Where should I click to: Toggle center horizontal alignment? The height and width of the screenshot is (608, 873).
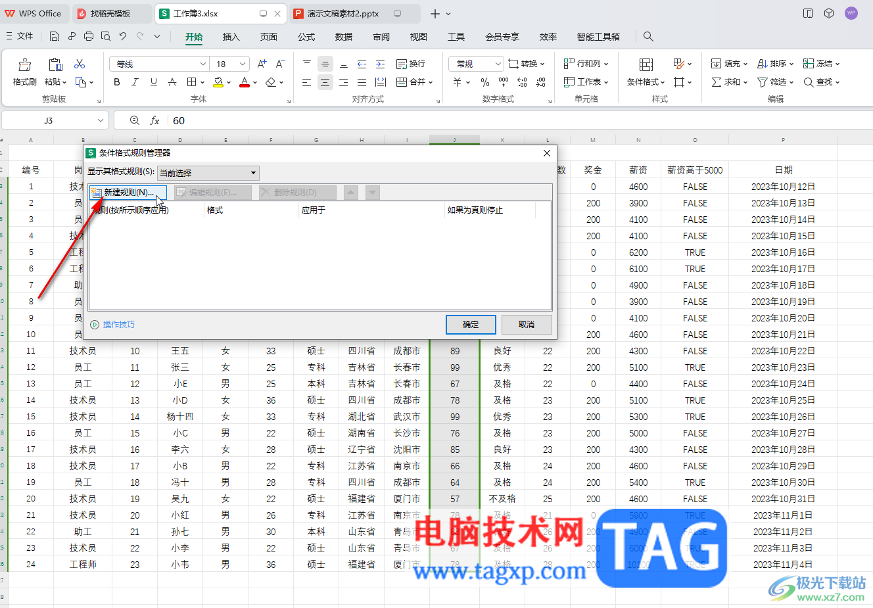coord(325,82)
